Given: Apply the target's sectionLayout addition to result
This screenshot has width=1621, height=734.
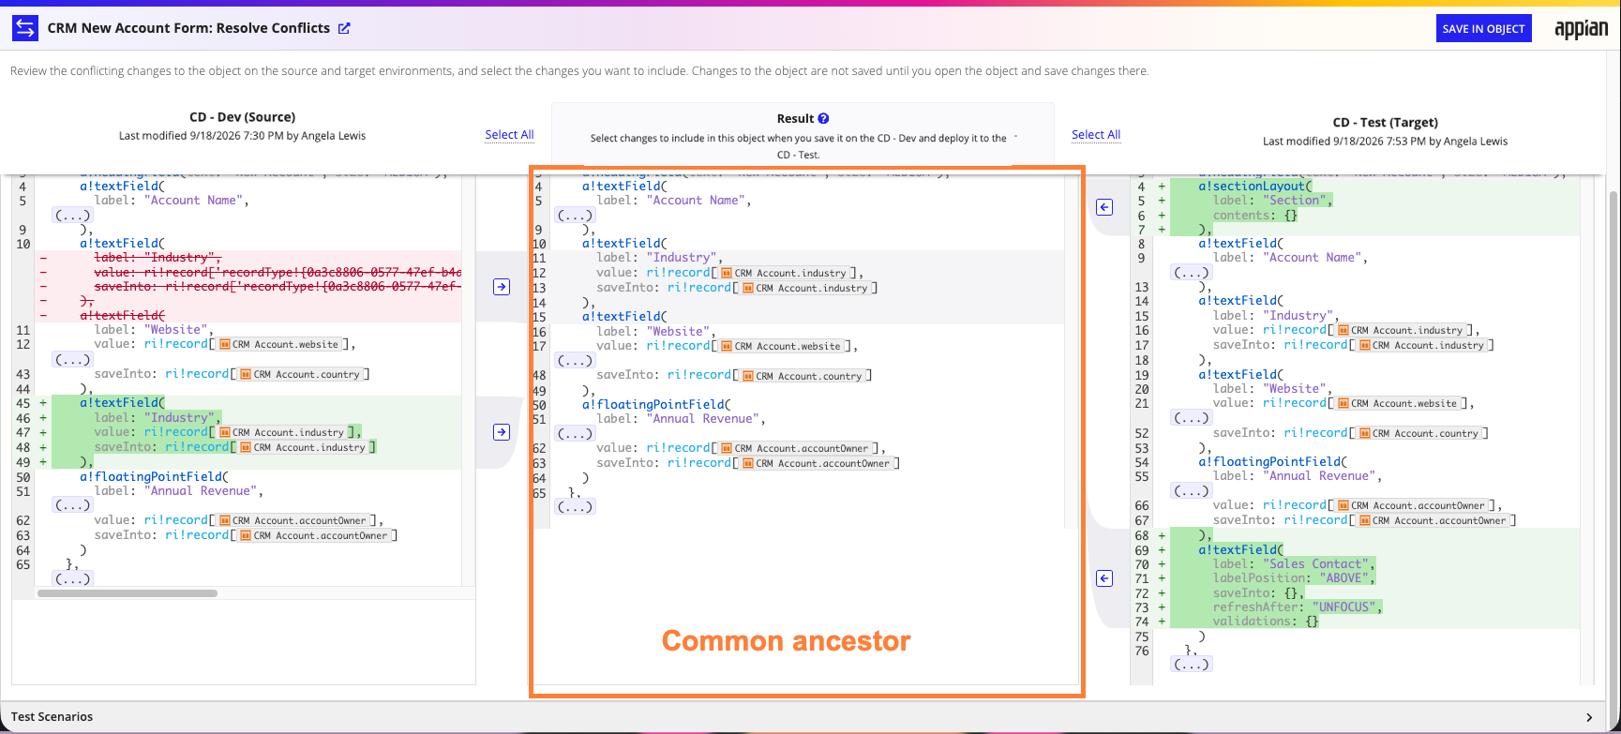Looking at the screenshot, I should coord(1104,207).
